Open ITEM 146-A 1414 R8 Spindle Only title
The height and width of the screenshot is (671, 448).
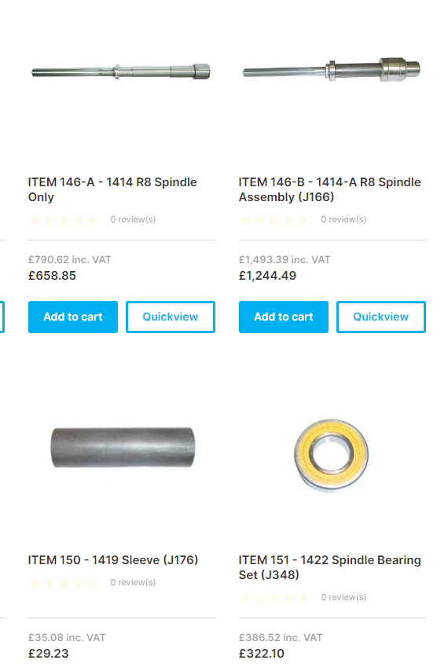point(112,189)
